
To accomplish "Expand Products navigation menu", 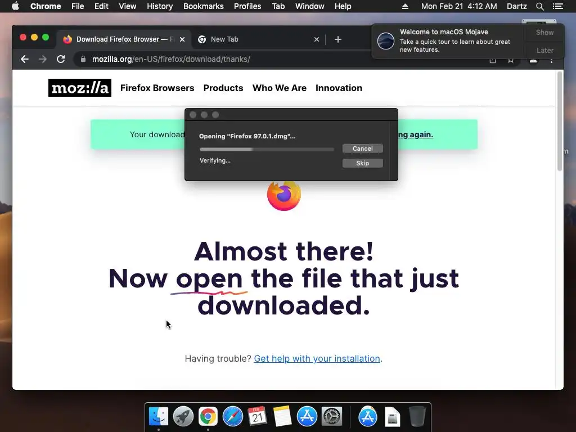I will (x=223, y=88).
